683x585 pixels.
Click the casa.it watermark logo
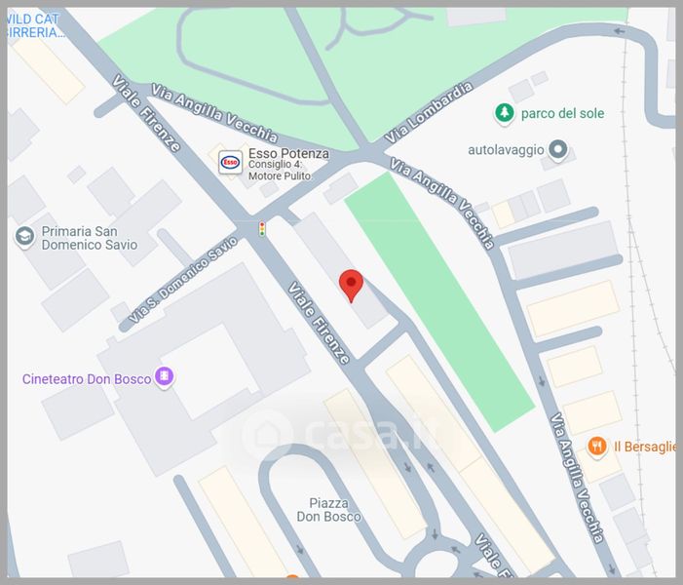(x=340, y=433)
